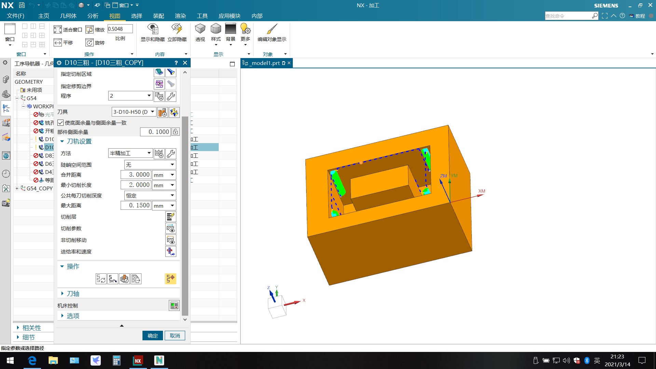
Task: Click the 教程 tutorial link
Action: (637, 16)
